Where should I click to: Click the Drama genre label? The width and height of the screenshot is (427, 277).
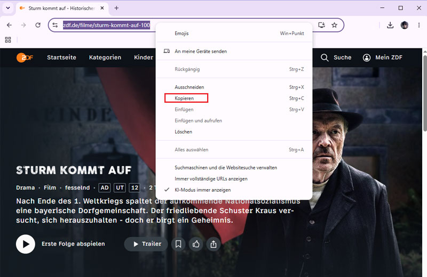click(x=25, y=188)
